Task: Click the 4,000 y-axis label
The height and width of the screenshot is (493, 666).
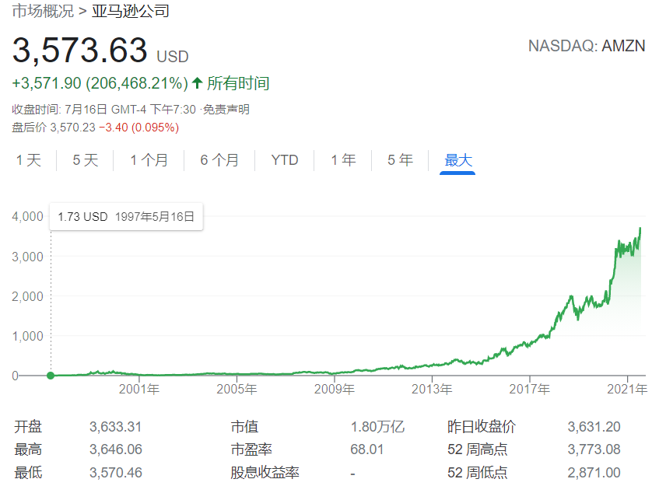Action: (x=27, y=217)
